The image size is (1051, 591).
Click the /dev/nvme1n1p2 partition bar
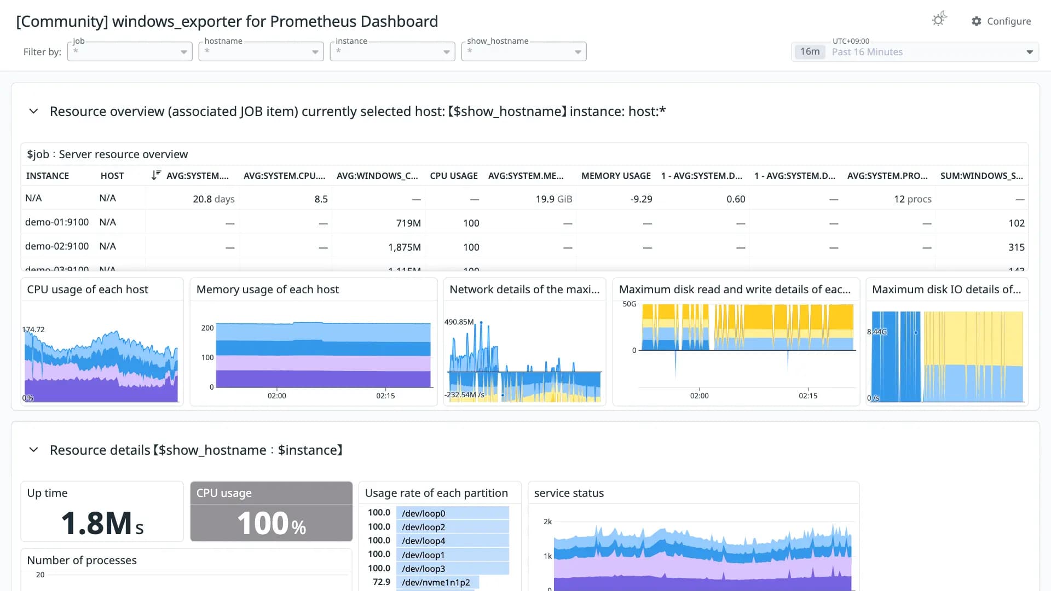[437, 582]
